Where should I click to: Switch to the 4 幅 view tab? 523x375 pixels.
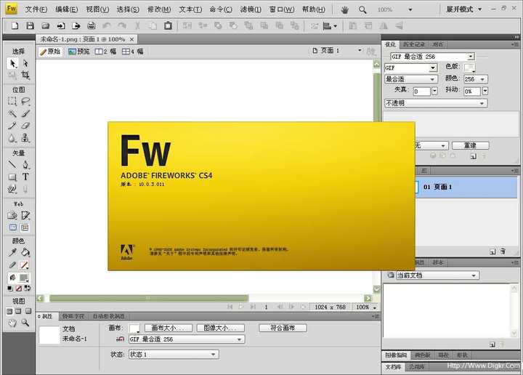click(x=132, y=52)
